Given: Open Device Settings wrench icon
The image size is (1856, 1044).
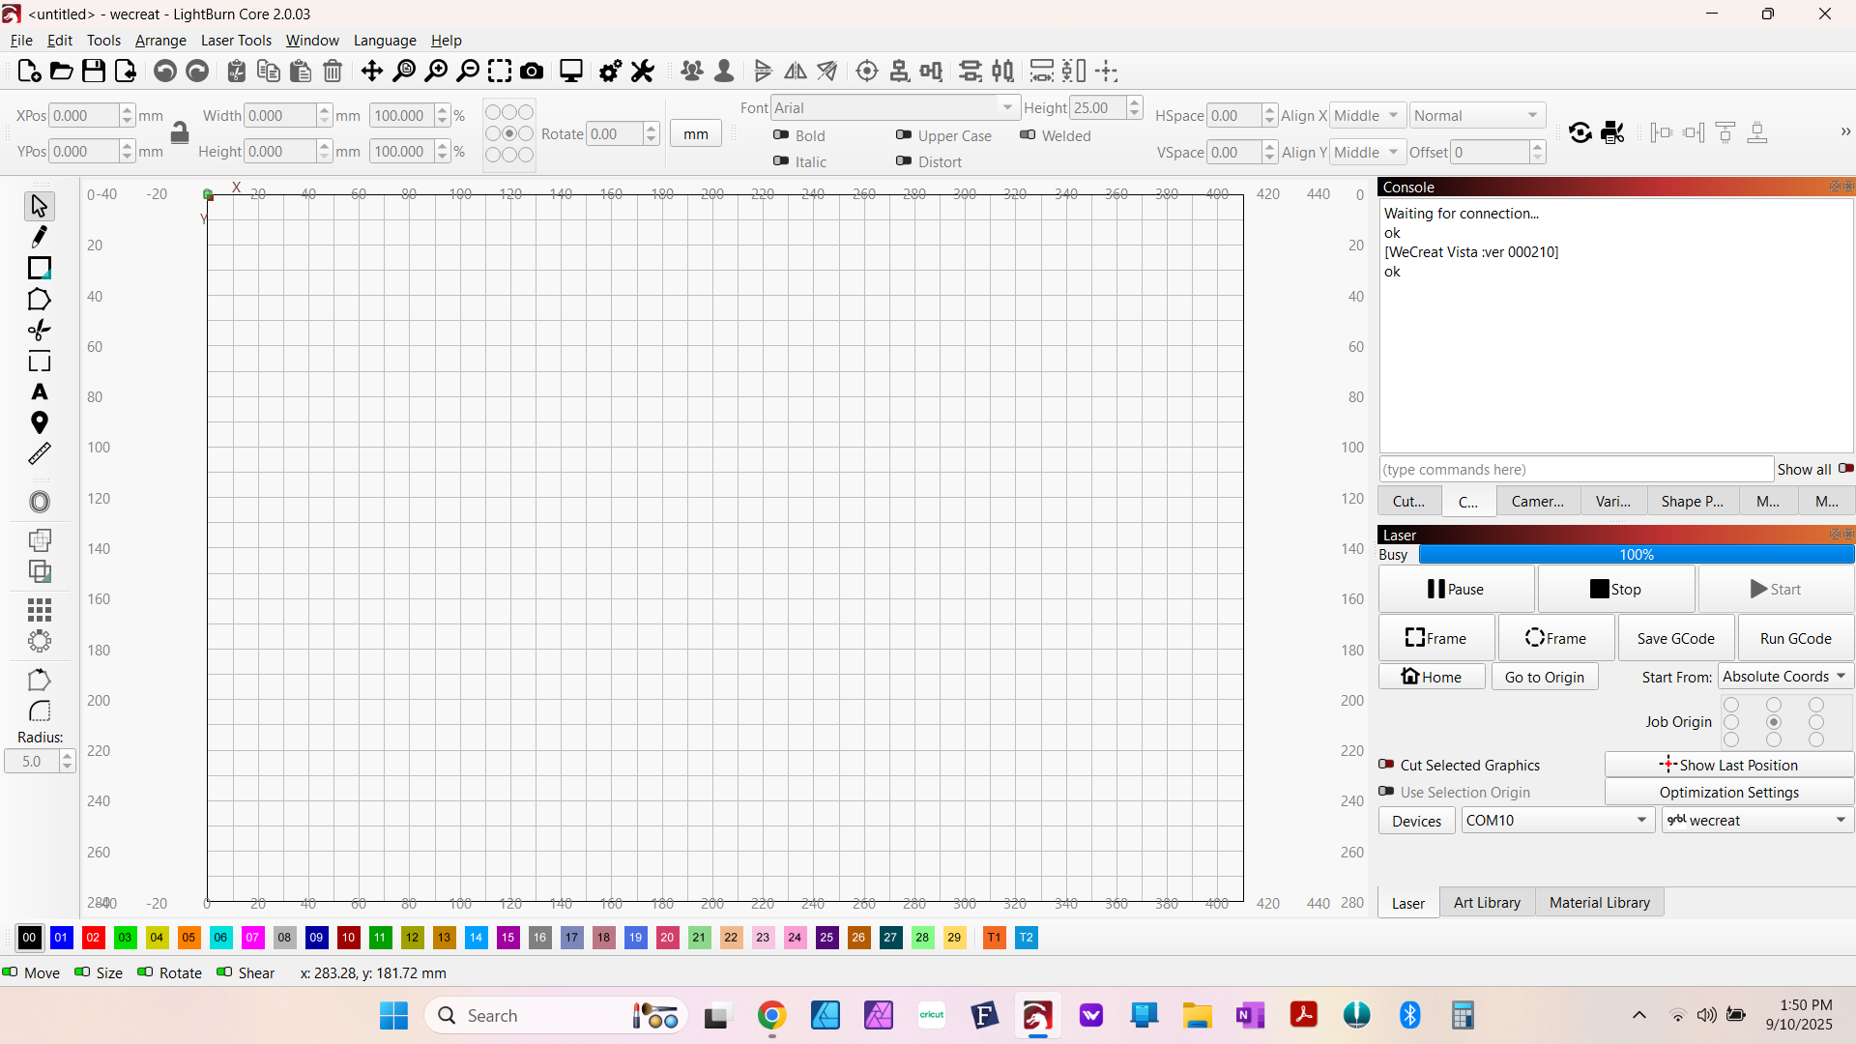Looking at the screenshot, I should (x=643, y=71).
